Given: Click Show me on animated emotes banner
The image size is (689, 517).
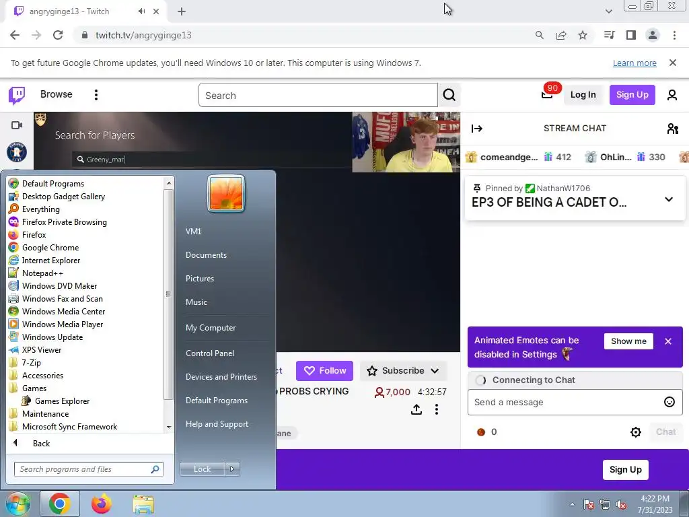Looking at the screenshot, I should pos(628,341).
